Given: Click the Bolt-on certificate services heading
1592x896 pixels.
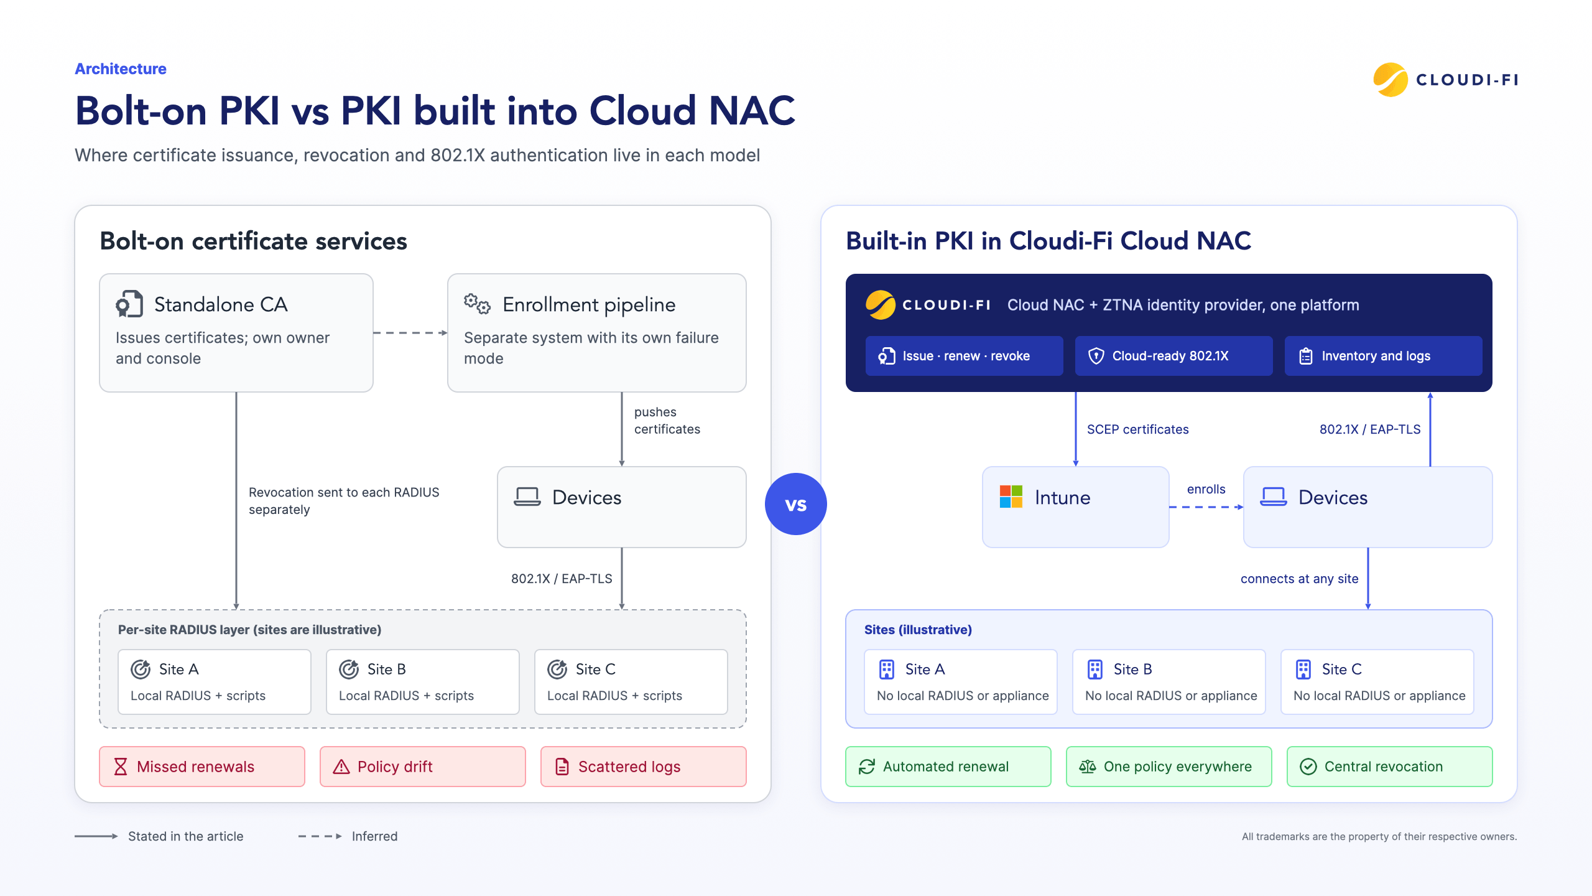Looking at the screenshot, I should (x=254, y=241).
